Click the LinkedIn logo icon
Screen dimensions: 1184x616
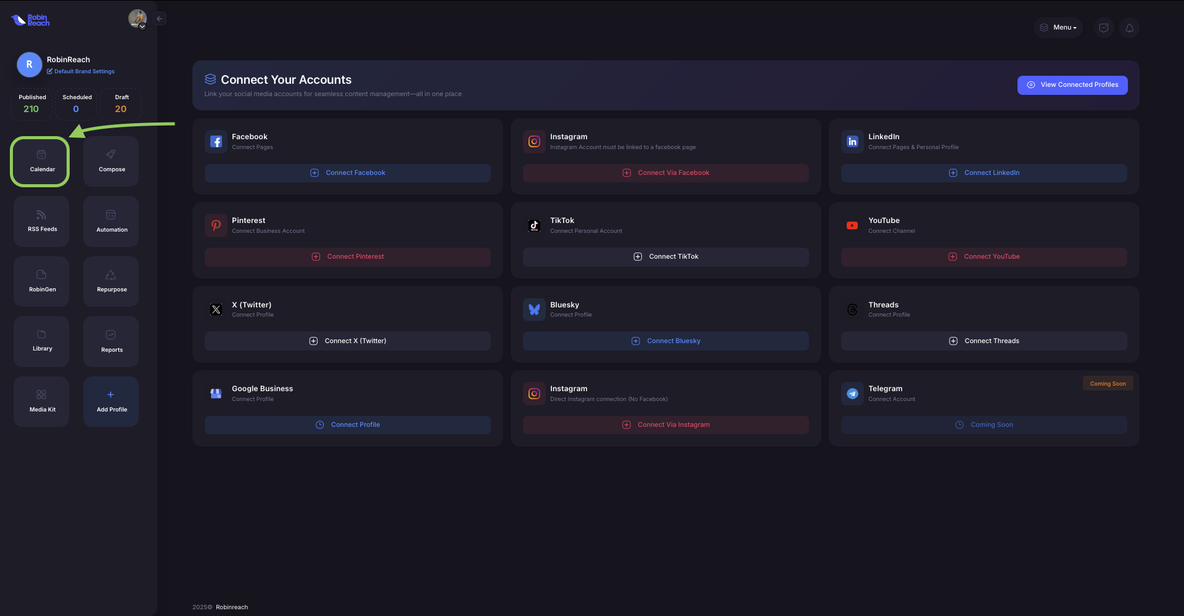pos(852,142)
